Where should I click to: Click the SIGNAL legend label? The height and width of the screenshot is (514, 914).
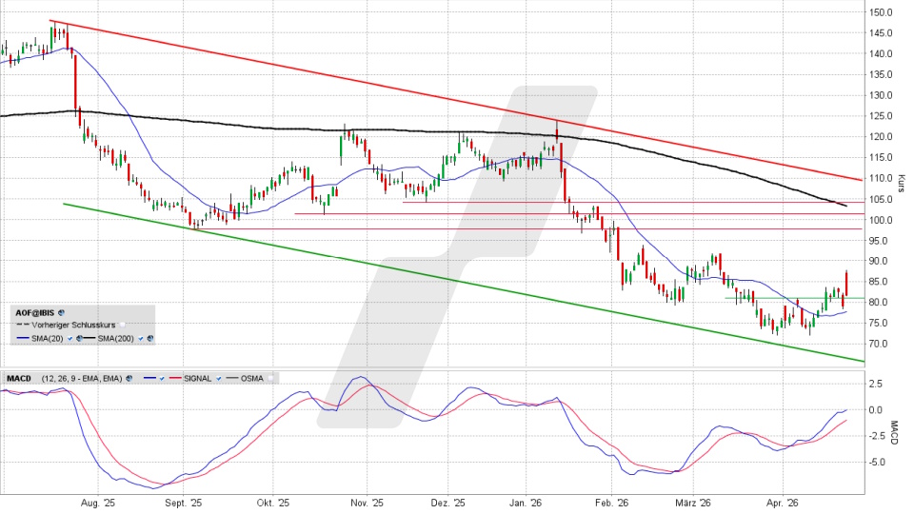tap(198, 378)
